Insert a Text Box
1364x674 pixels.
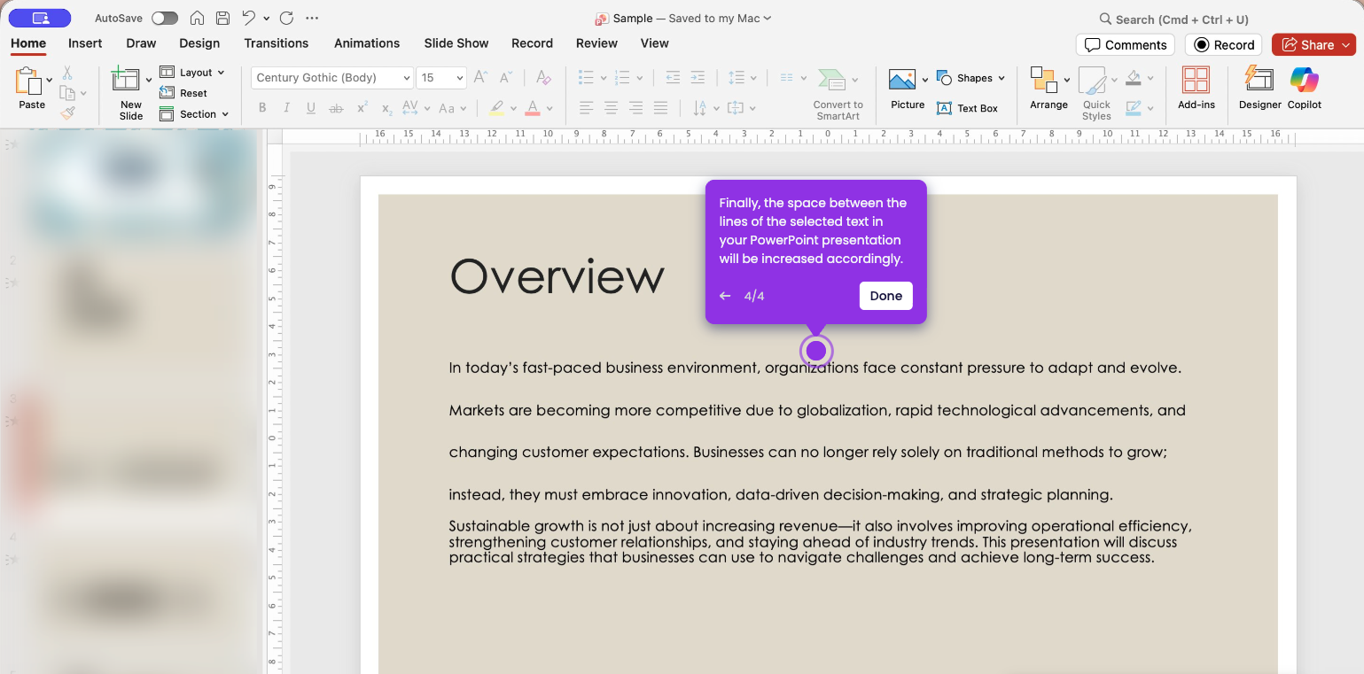pyautogui.click(x=967, y=108)
